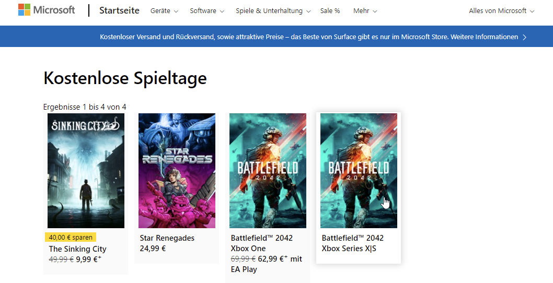Open the Software dropdown

(x=207, y=11)
